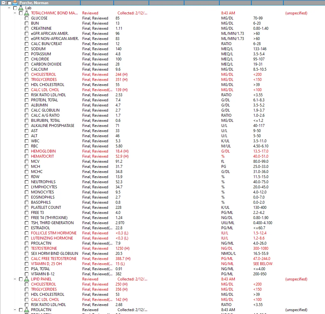Viewport: 325px width, 314px height.
Task: Collapse the LIPID PANEL group
Action: point(15,279)
